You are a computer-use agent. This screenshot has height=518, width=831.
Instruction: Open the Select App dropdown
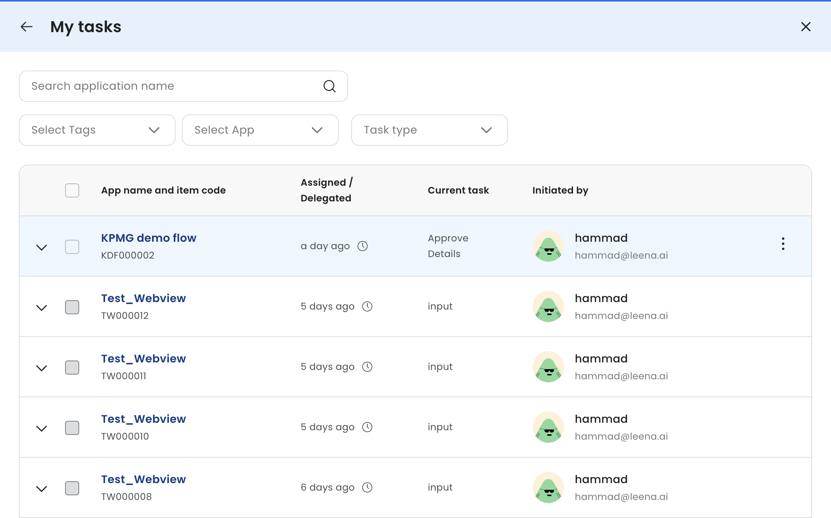click(260, 130)
